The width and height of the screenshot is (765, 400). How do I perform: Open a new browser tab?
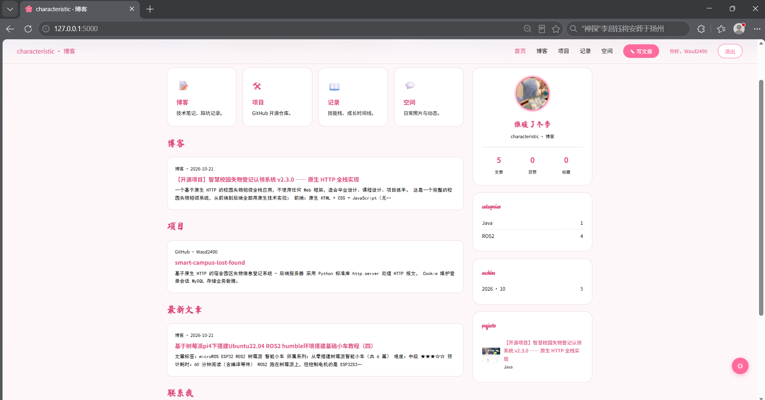[150, 9]
